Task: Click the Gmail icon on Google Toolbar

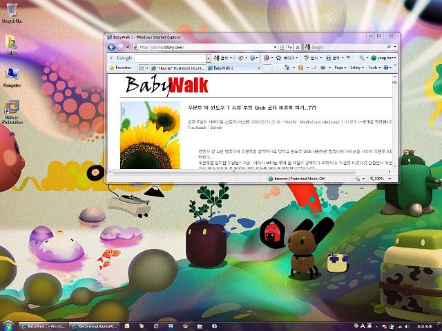Action: pyautogui.click(x=267, y=58)
